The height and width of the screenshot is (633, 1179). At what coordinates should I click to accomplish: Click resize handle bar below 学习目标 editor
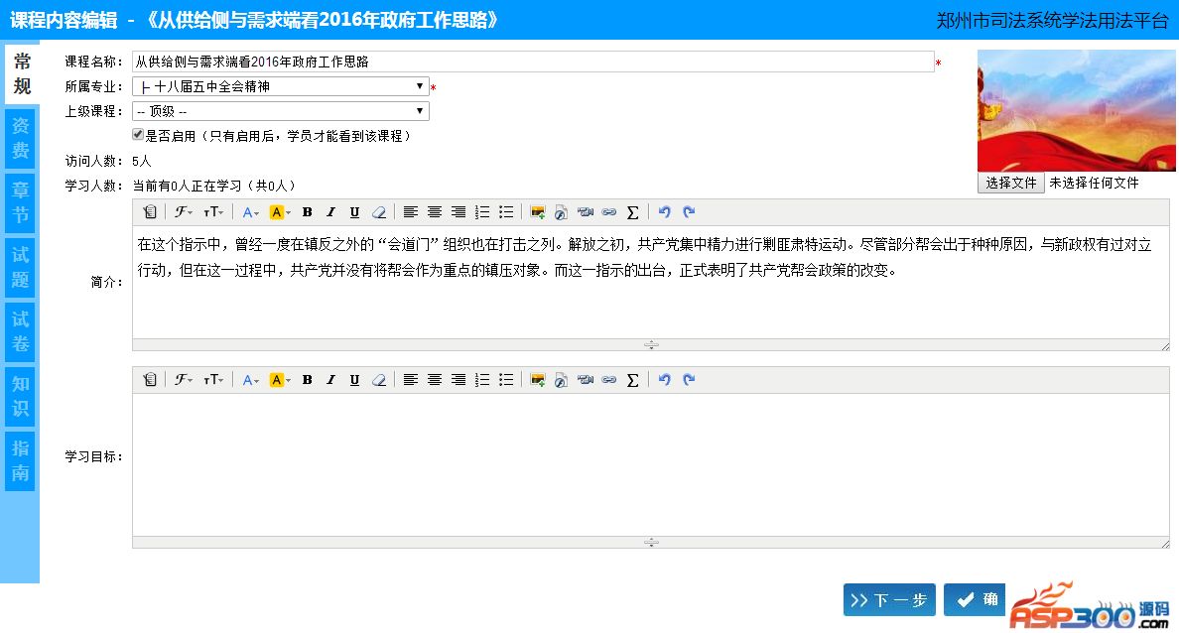[x=650, y=542]
